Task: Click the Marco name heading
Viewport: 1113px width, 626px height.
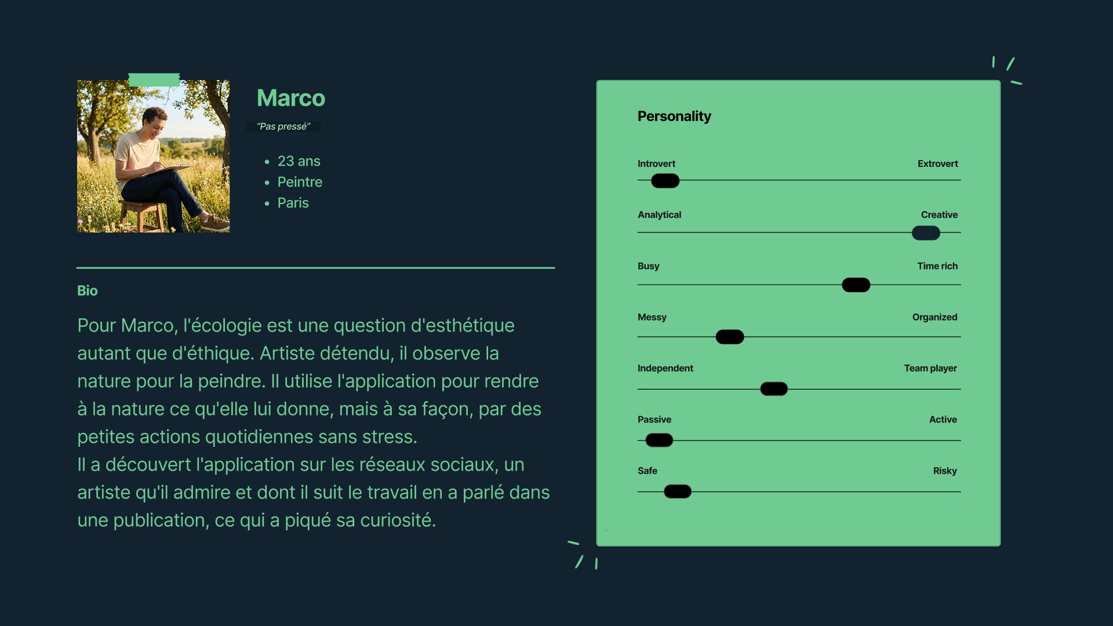Action: (x=290, y=98)
